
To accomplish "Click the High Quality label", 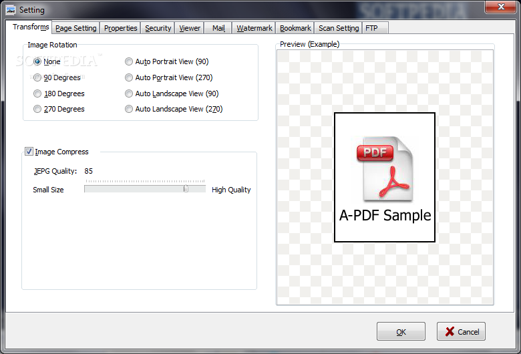I will point(231,190).
